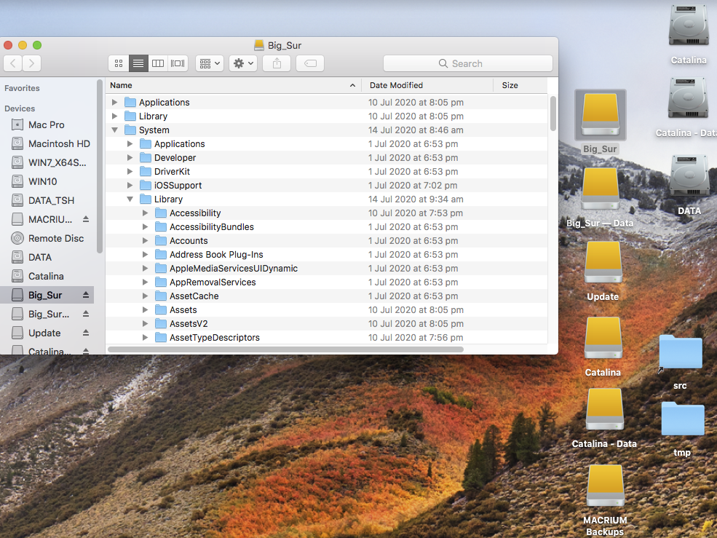Open DATA device in sidebar
The width and height of the screenshot is (717, 538).
(x=47, y=257)
